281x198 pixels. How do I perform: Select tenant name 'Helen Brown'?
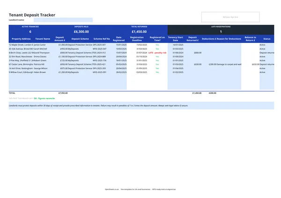pyautogui.click(x=40, y=72)
